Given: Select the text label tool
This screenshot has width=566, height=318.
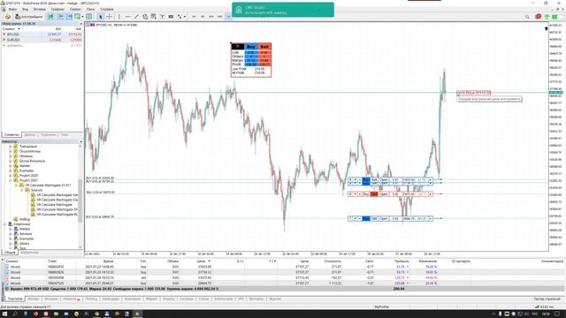Looking at the screenshot, I should [171, 17].
